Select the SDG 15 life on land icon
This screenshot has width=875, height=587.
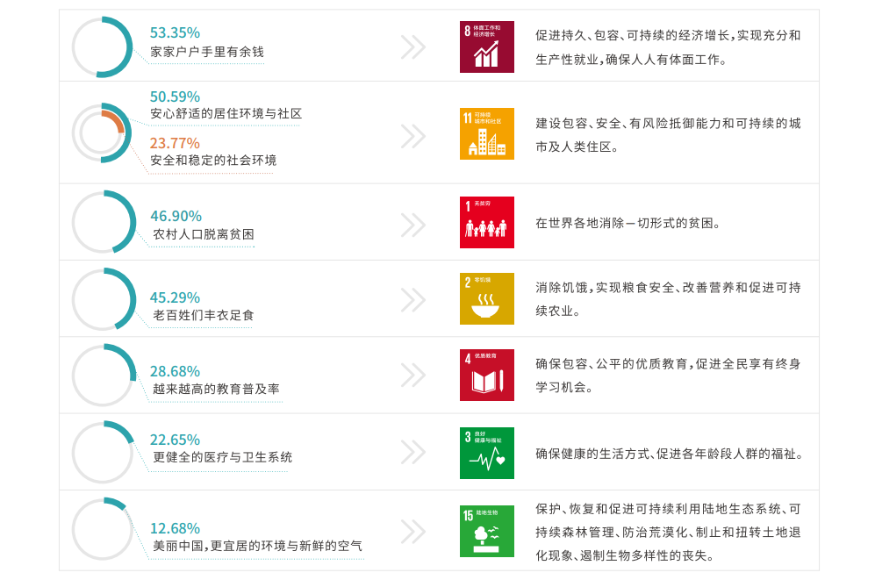[x=487, y=531]
